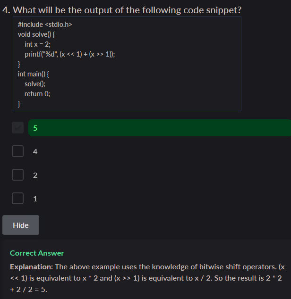Click the return 0 statement

[x=37, y=93]
